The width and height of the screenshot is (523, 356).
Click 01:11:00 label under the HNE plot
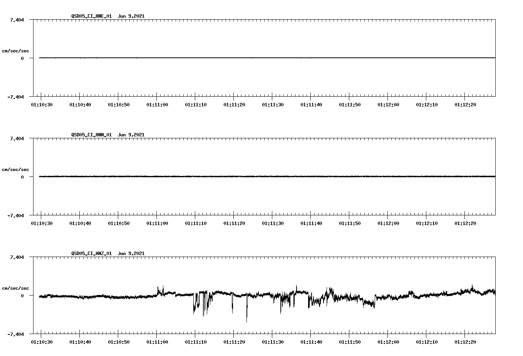click(157, 105)
